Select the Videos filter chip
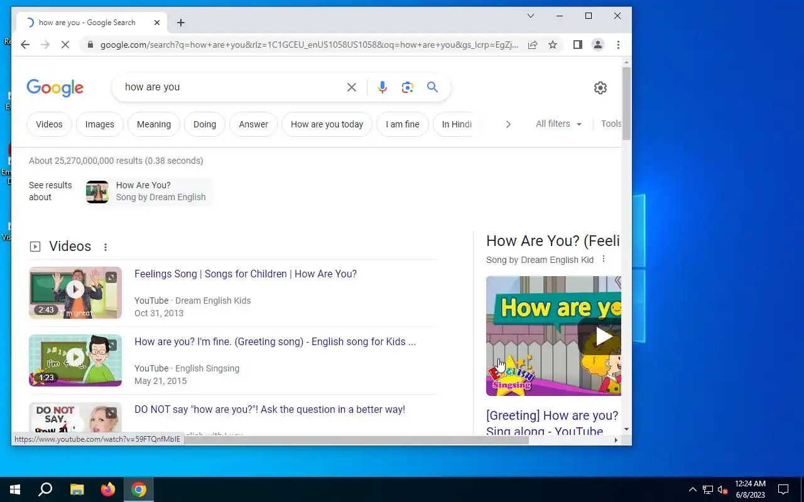Screen dimensions: 804x502 (49, 124)
